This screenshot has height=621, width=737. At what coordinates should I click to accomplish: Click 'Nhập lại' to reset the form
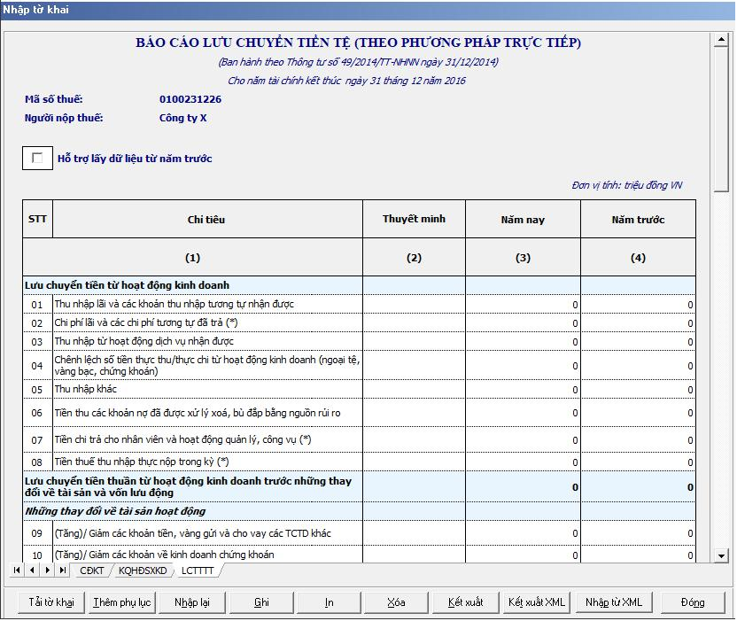click(191, 602)
